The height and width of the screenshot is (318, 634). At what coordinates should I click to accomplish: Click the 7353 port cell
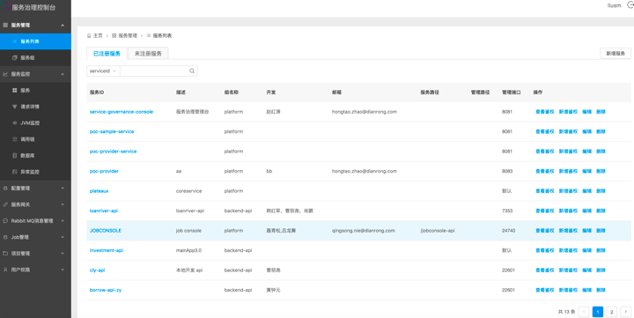507,211
